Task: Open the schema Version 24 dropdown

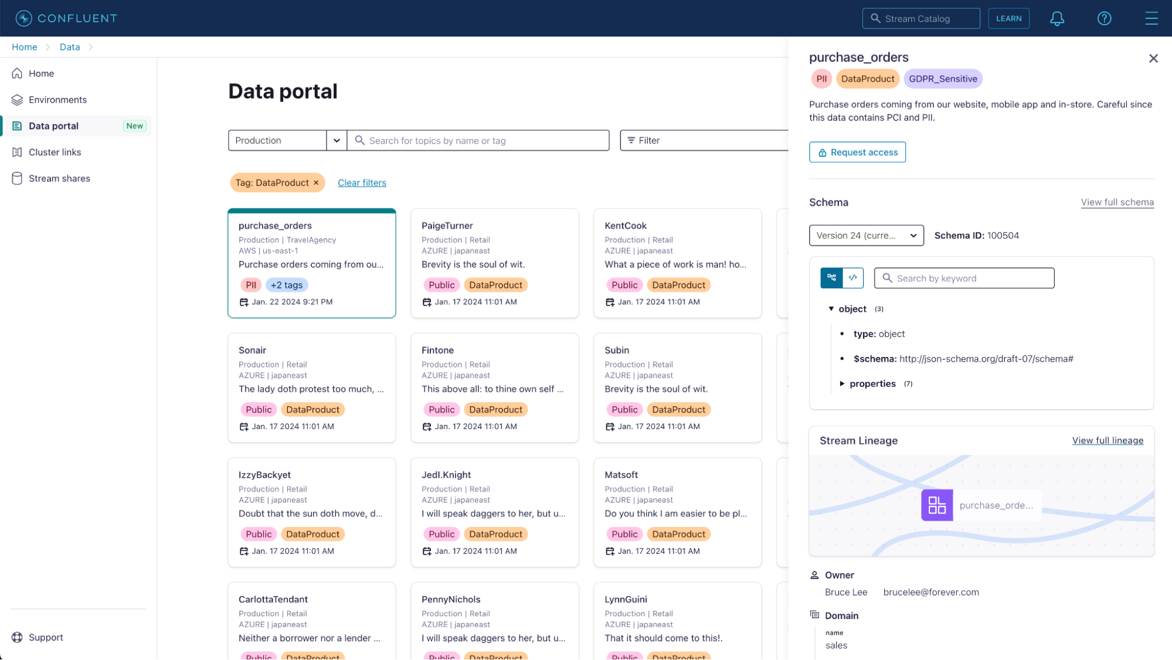Action: (x=866, y=235)
